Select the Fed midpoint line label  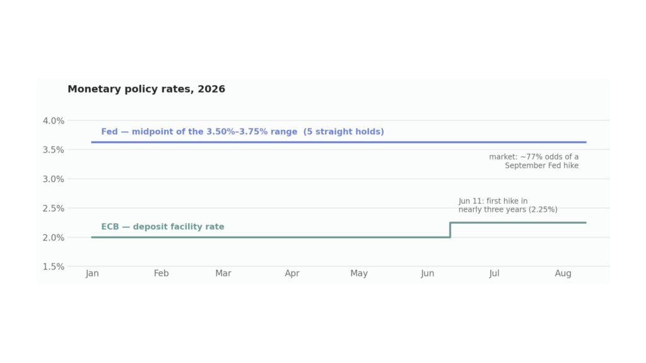(242, 132)
